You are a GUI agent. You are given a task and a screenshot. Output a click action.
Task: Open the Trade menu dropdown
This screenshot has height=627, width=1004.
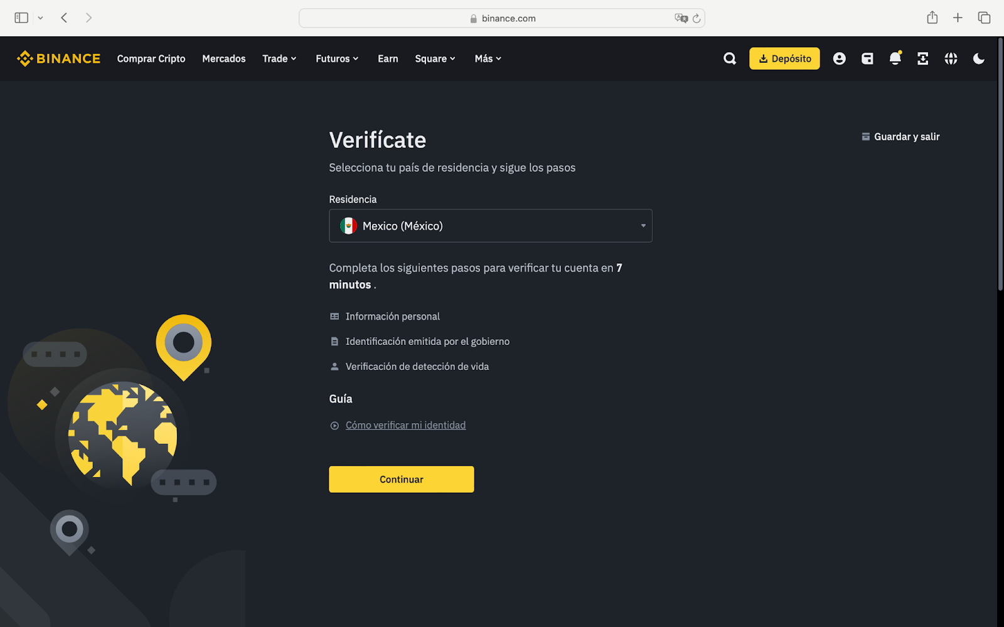(x=279, y=58)
